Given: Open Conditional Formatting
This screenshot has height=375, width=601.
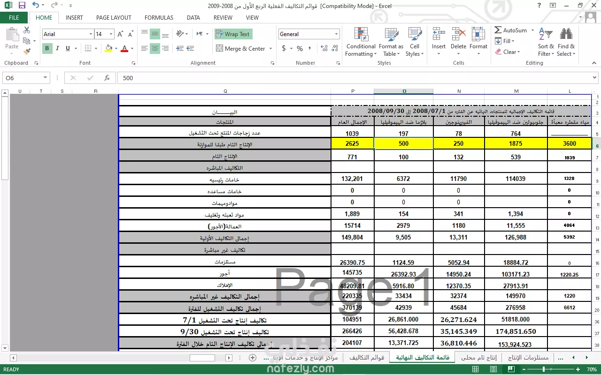Looking at the screenshot, I should click(361, 42).
